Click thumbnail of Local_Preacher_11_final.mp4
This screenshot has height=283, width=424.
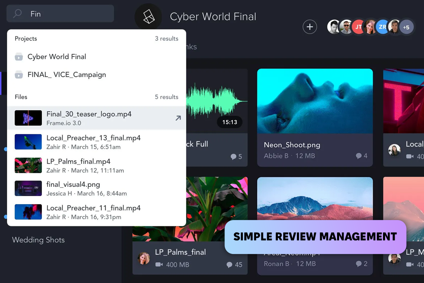tap(28, 212)
